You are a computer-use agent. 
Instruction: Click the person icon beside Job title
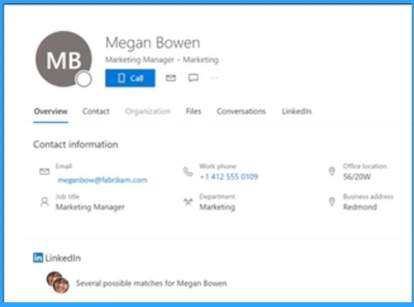(44, 202)
